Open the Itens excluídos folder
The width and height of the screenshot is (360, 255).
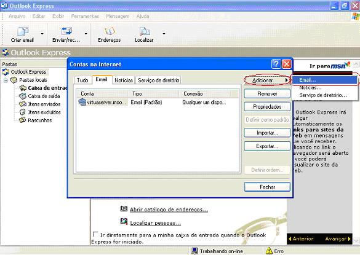pos(44,112)
